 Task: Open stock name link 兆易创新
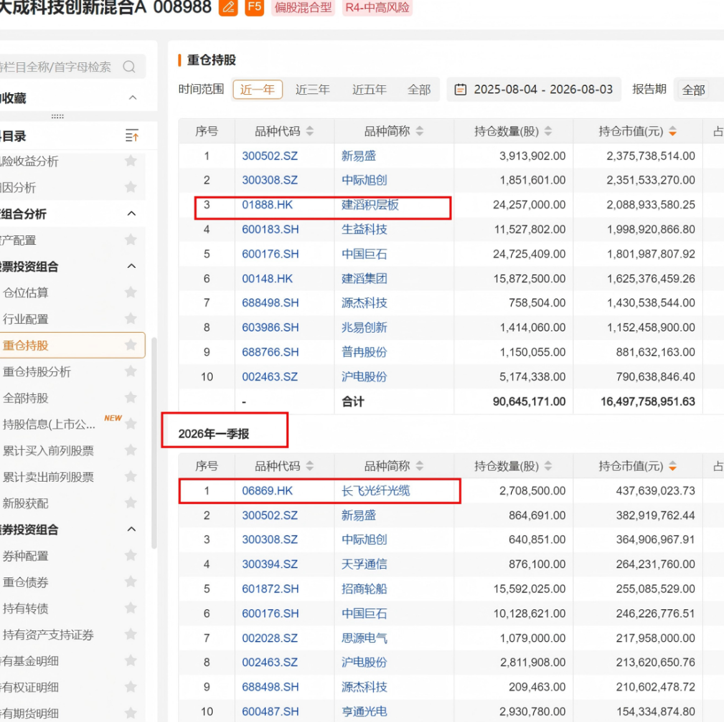364,328
